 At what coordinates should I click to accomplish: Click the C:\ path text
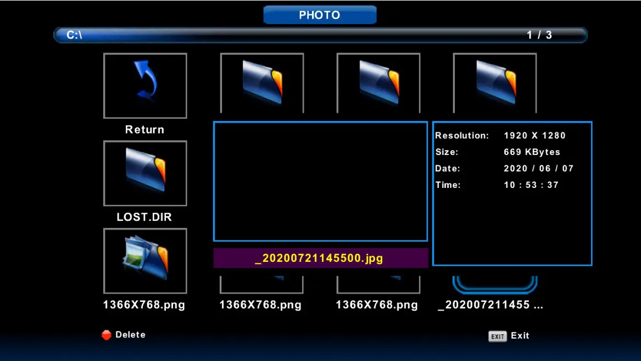[74, 35]
